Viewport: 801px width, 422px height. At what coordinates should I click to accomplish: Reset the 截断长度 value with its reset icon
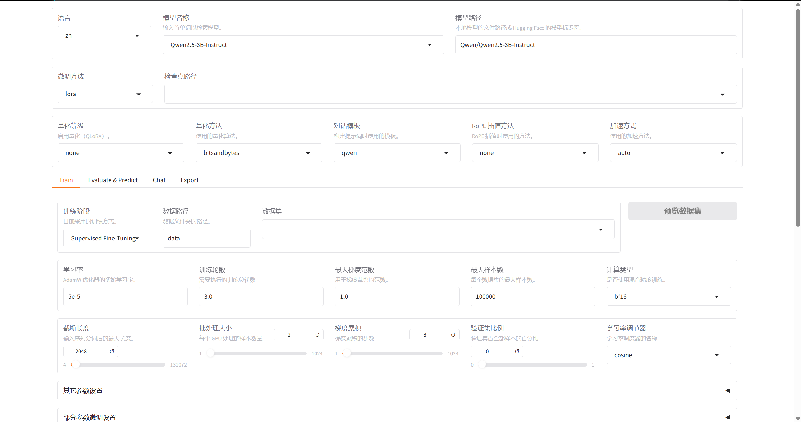click(x=112, y=351)
